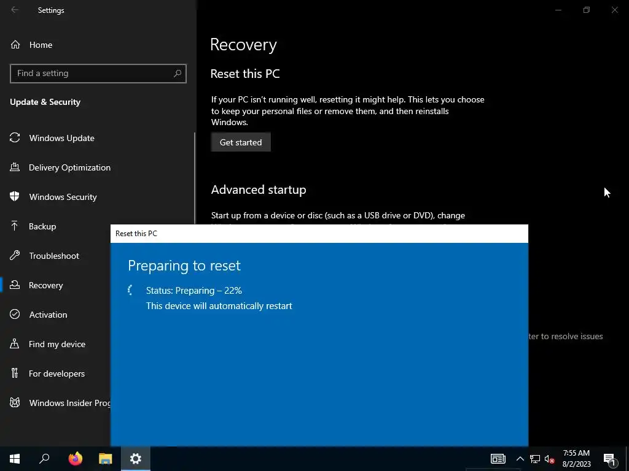Click the Status: Preparing – 22% text

[193, 291]
